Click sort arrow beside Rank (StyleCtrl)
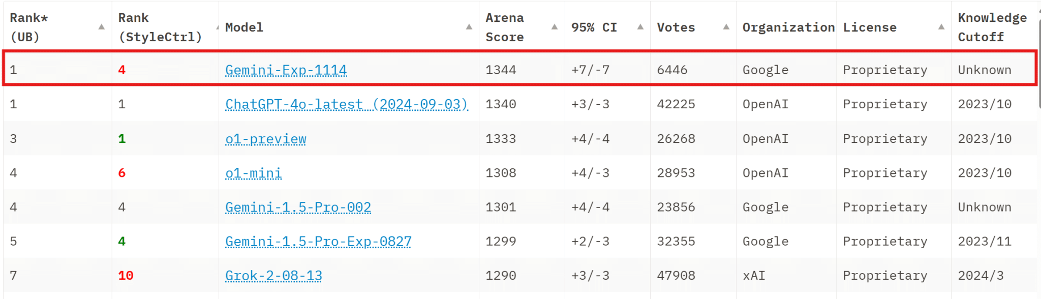Screen dimensions: 1041x299 click(x=218, y=27)
